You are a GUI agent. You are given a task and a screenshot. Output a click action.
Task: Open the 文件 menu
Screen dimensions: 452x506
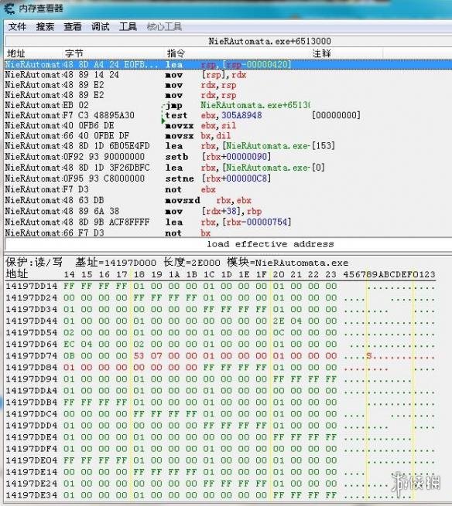[17, 26]
